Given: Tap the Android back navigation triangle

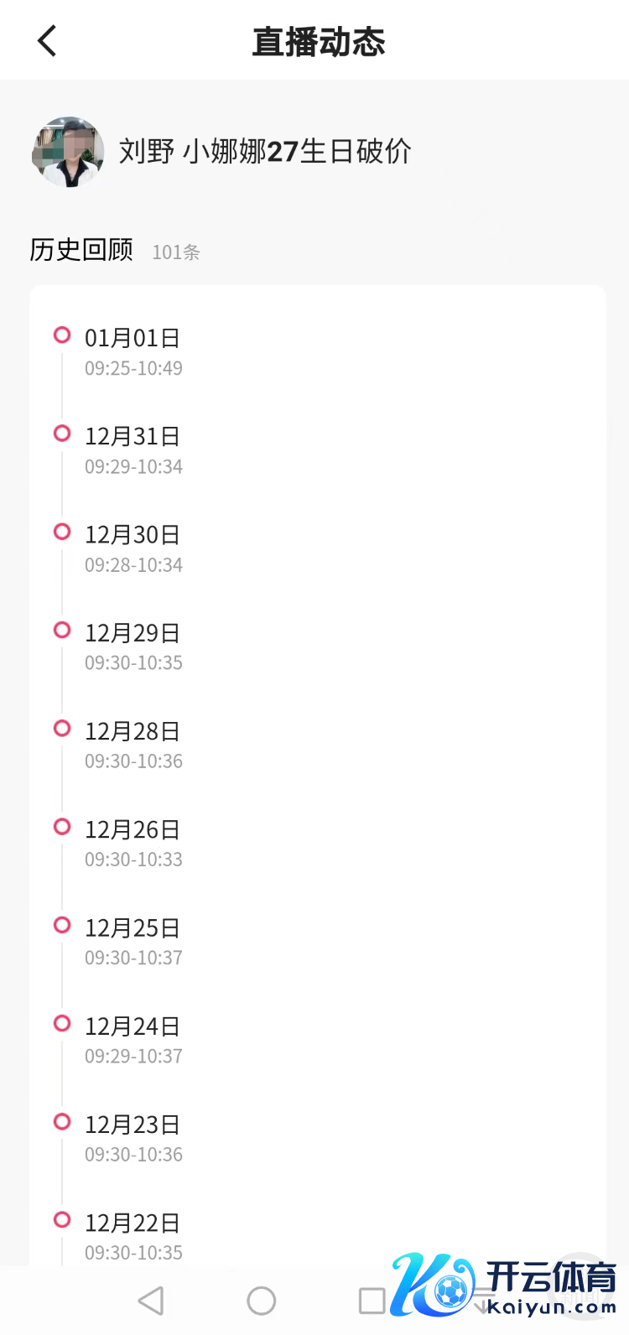Looking at the screenshot, I should tap(151, 1301).
